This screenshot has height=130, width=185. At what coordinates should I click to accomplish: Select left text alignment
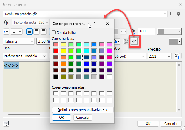pyautogui.click(x=30, y=31)
